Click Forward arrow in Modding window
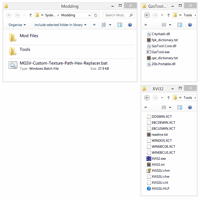 tap(17, 15)
